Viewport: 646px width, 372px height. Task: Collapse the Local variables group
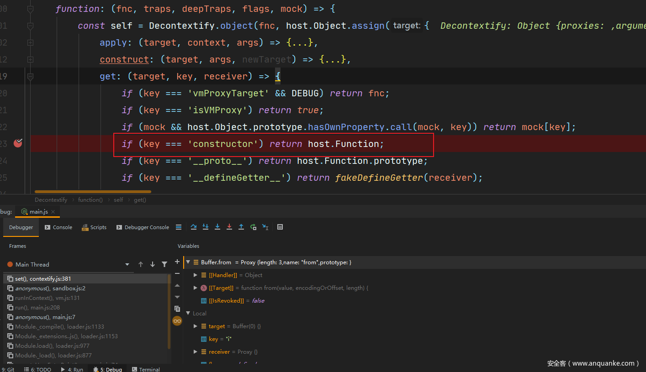[x=188, y=314]
